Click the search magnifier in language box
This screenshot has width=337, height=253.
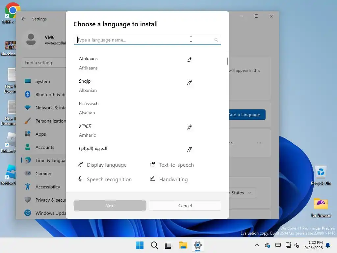(216, 40)
